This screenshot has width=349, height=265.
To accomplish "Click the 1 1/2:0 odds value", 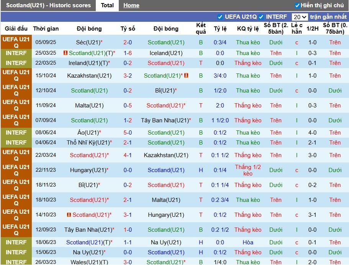I will [220, 120].
